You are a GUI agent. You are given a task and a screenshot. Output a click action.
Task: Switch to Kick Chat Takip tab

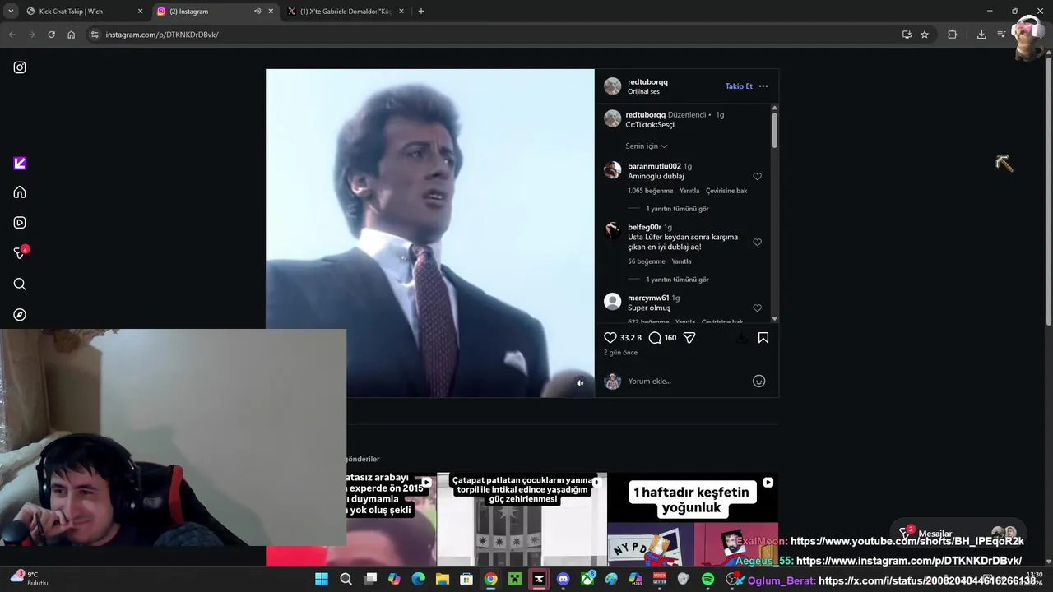[x=84, y=12]
